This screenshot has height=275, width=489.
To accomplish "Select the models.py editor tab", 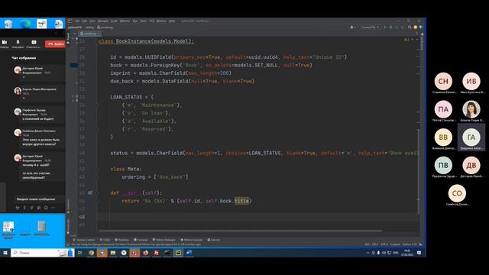I will (90, 34).
